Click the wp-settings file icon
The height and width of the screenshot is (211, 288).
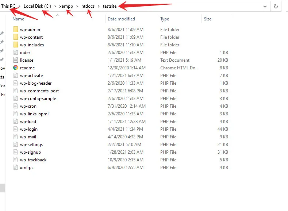tap(16, 144)
